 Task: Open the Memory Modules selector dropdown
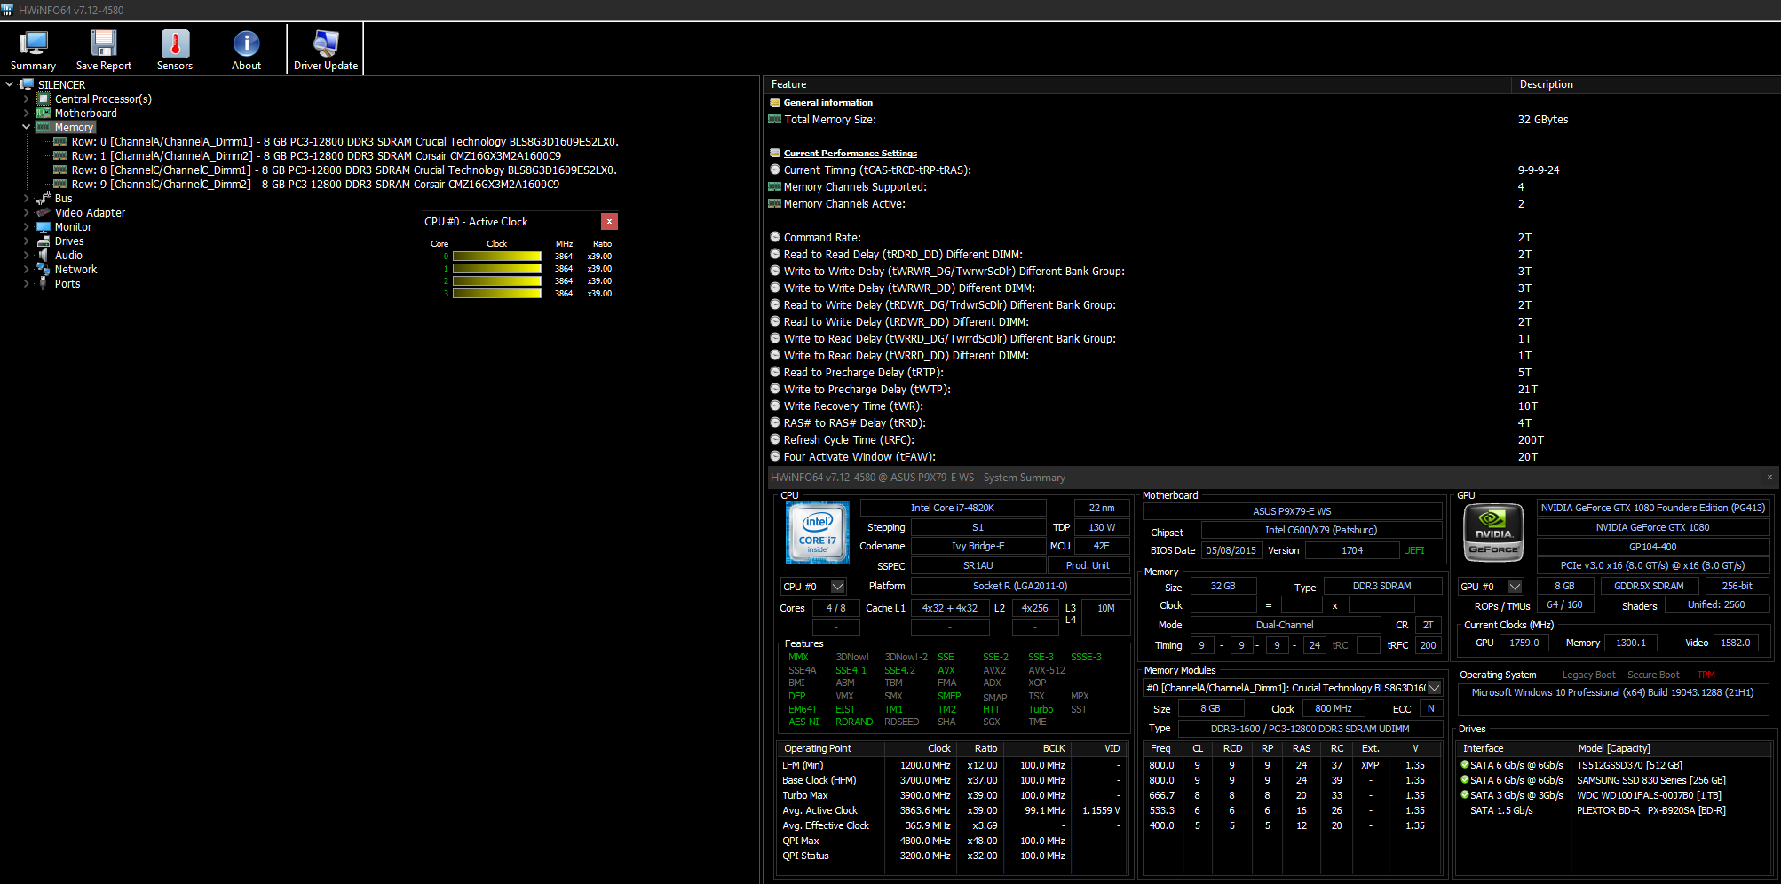tap(1434, 688)
